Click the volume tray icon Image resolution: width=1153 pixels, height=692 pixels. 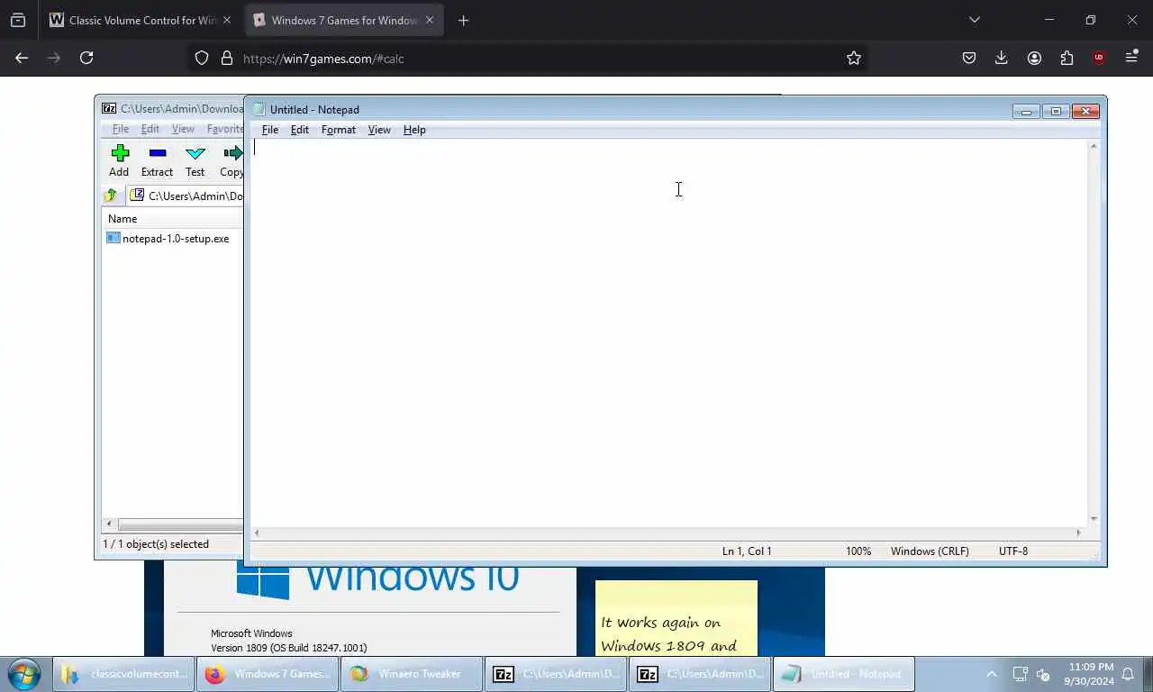1043,674
